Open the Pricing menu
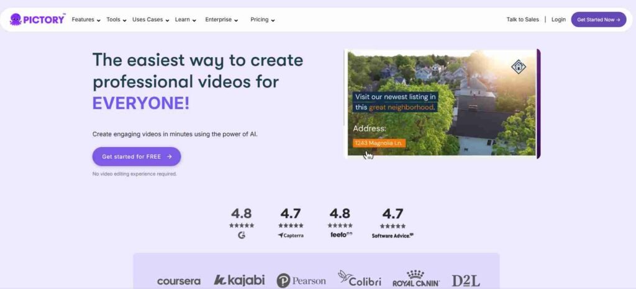Screen dimensions: 636x289 (x=259, y=19)
